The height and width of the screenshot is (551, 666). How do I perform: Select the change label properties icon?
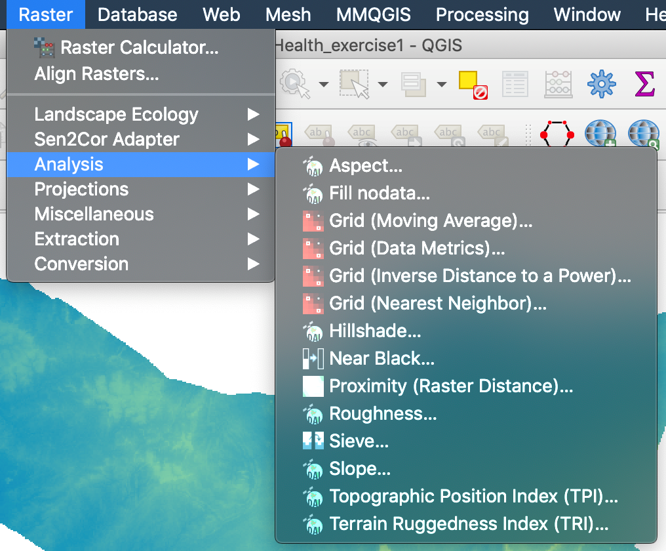[492, 134]
